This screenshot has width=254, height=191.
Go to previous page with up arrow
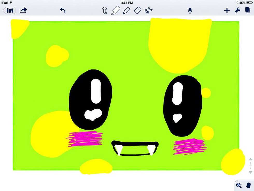[x=250, y=159]
